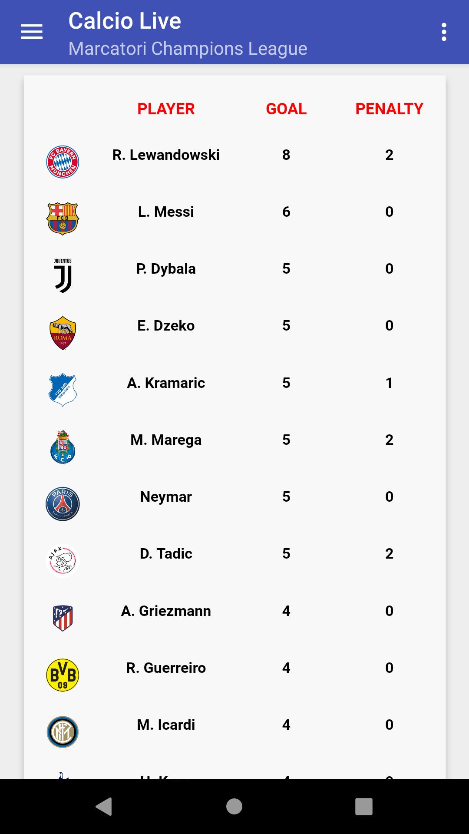Tap the Hoffenheim club logo
469x834 pixels.
[63, 390]
